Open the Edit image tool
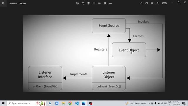Screen dimensions: 188x106 pyautogui.click(x=78, y=3)
